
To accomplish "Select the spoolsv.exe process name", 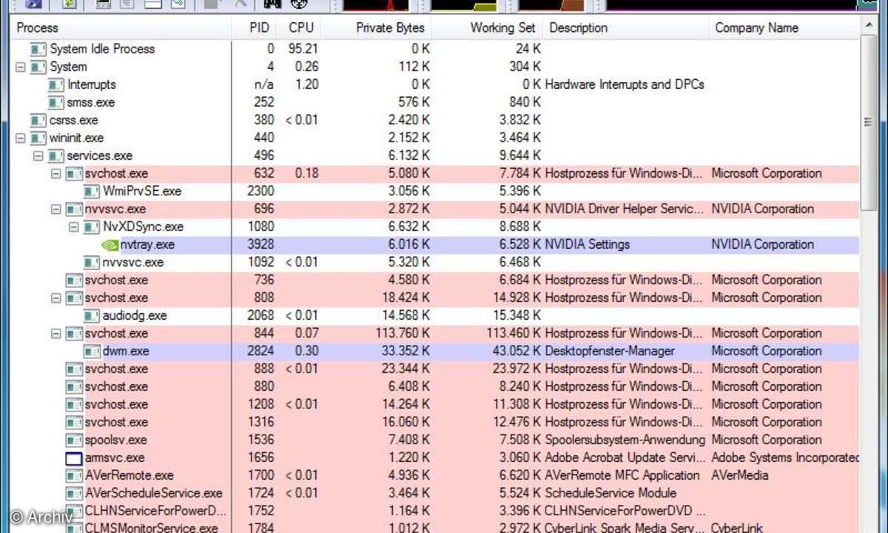I will click(115, 440).
